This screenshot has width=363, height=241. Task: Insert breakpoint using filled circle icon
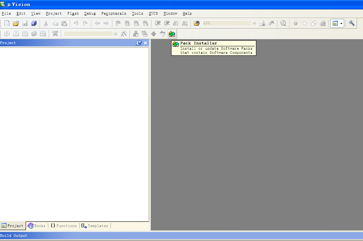pos(296,23)
